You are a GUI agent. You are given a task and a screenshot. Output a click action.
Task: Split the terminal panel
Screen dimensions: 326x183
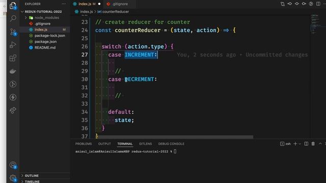pyautogui.click(x=306, y=144)
